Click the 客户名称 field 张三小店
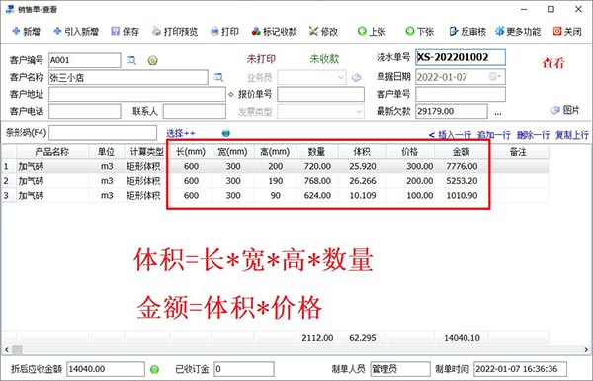The width and height of the screenshot is (593, 381). click(x=128, y=77)
